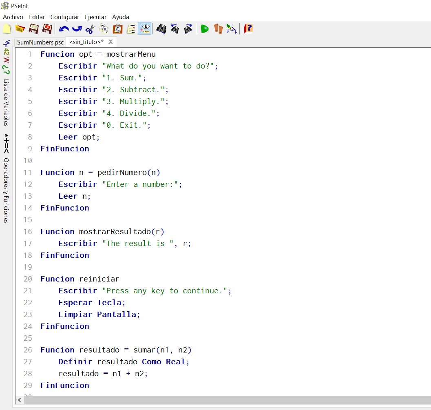The height and width of the screenshot is (410, 431).
Task: Click line number 16 in the margin
Action: [28, 232]
